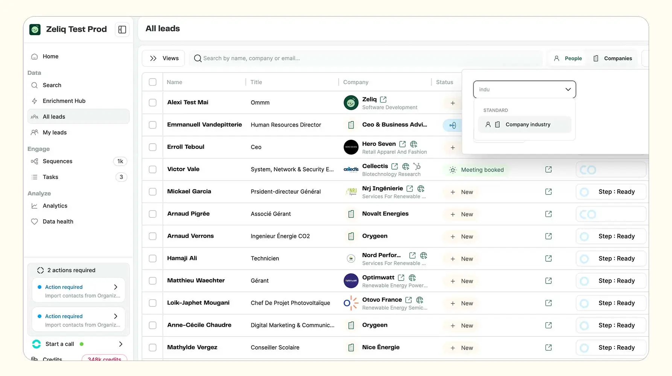Open New status for Arnaud Verrons

(462, 237)
